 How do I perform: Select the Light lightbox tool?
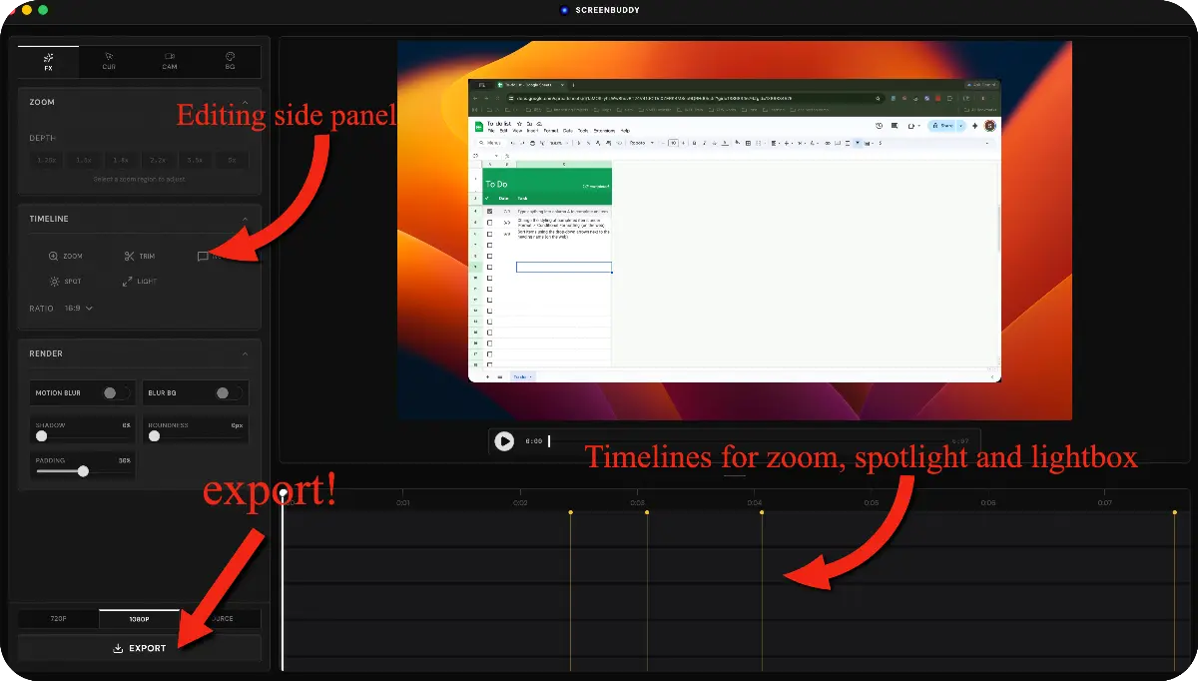tap(139, 281)
